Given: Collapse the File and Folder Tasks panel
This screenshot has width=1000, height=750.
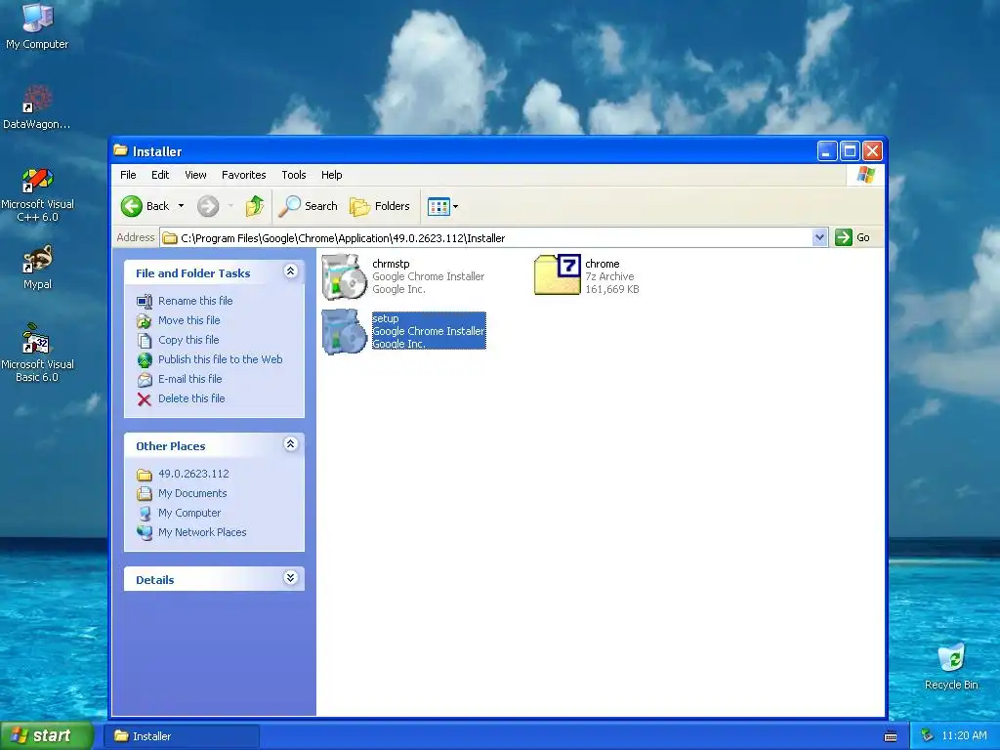Looking at the screenshot, I should (290, 271).
